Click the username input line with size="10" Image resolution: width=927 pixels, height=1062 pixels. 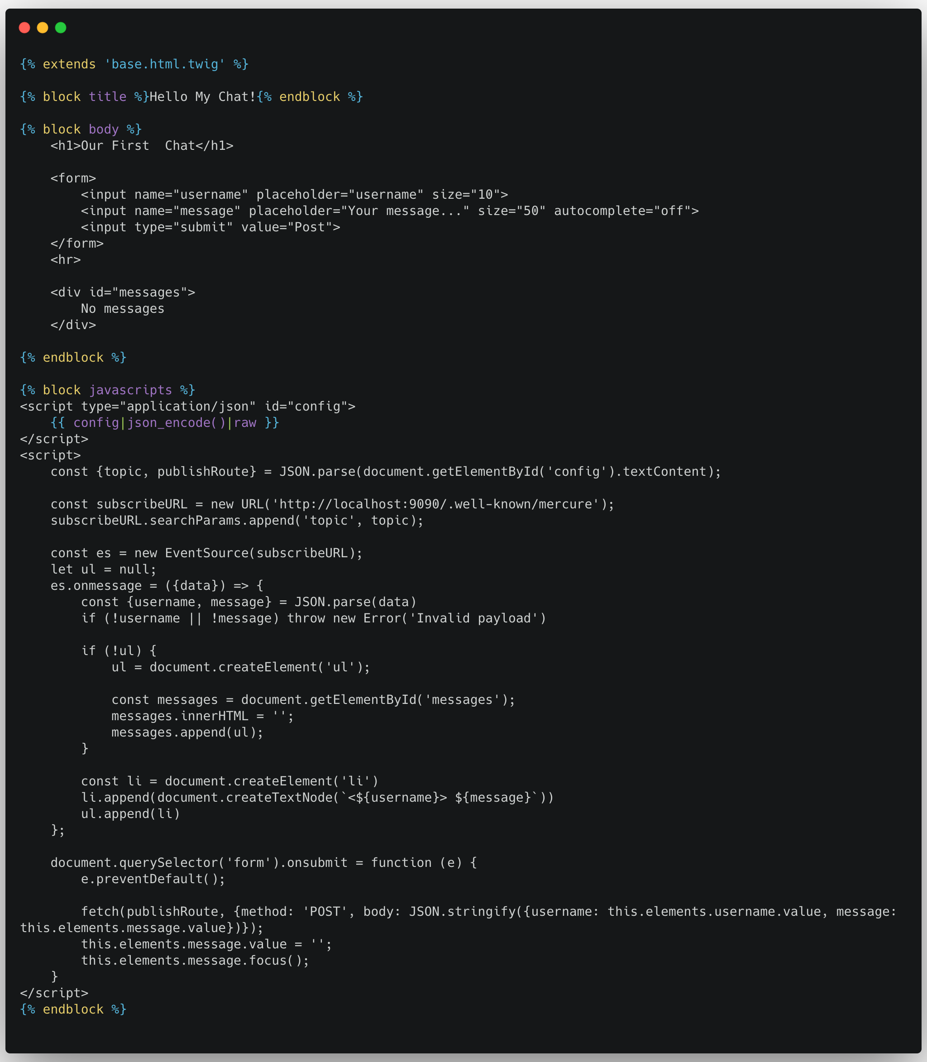(x=294, y=195)
